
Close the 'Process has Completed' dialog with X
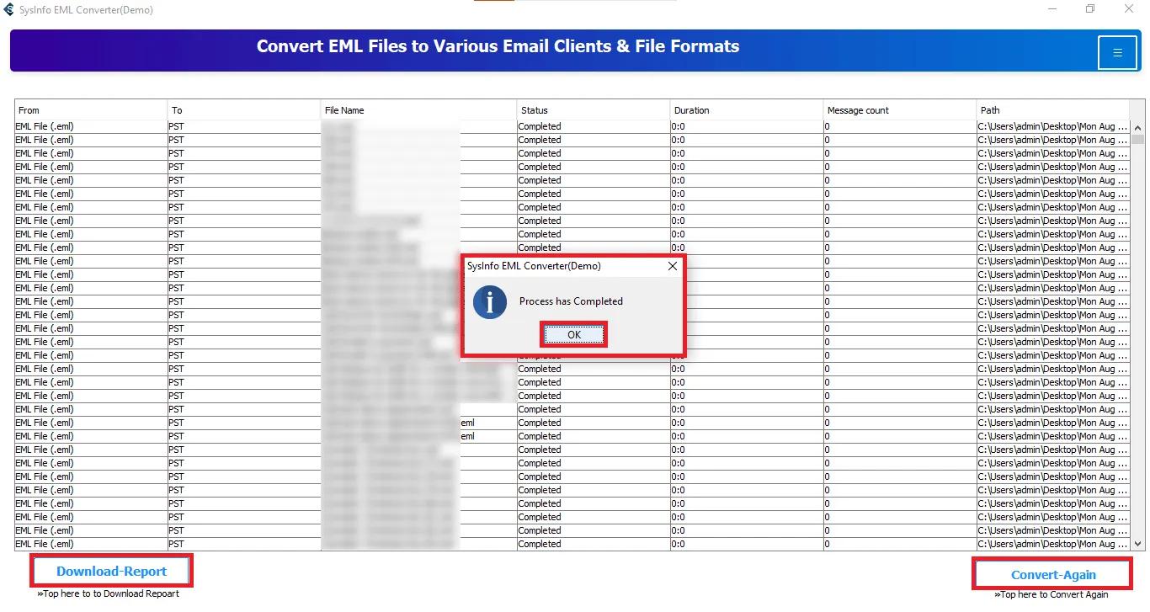click(x=672, y=266)
